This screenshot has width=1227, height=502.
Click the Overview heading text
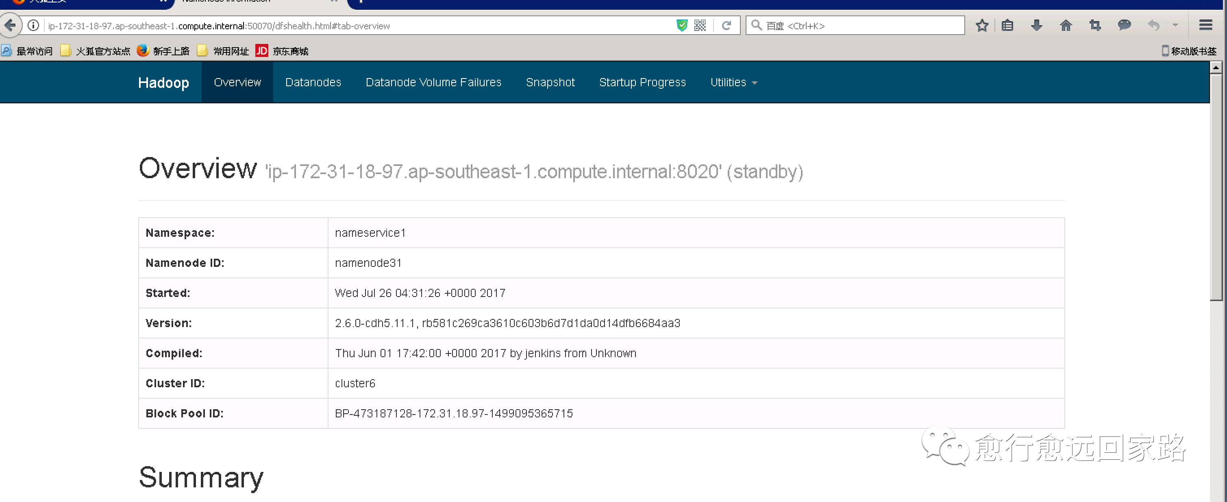[x=198, y=168]
